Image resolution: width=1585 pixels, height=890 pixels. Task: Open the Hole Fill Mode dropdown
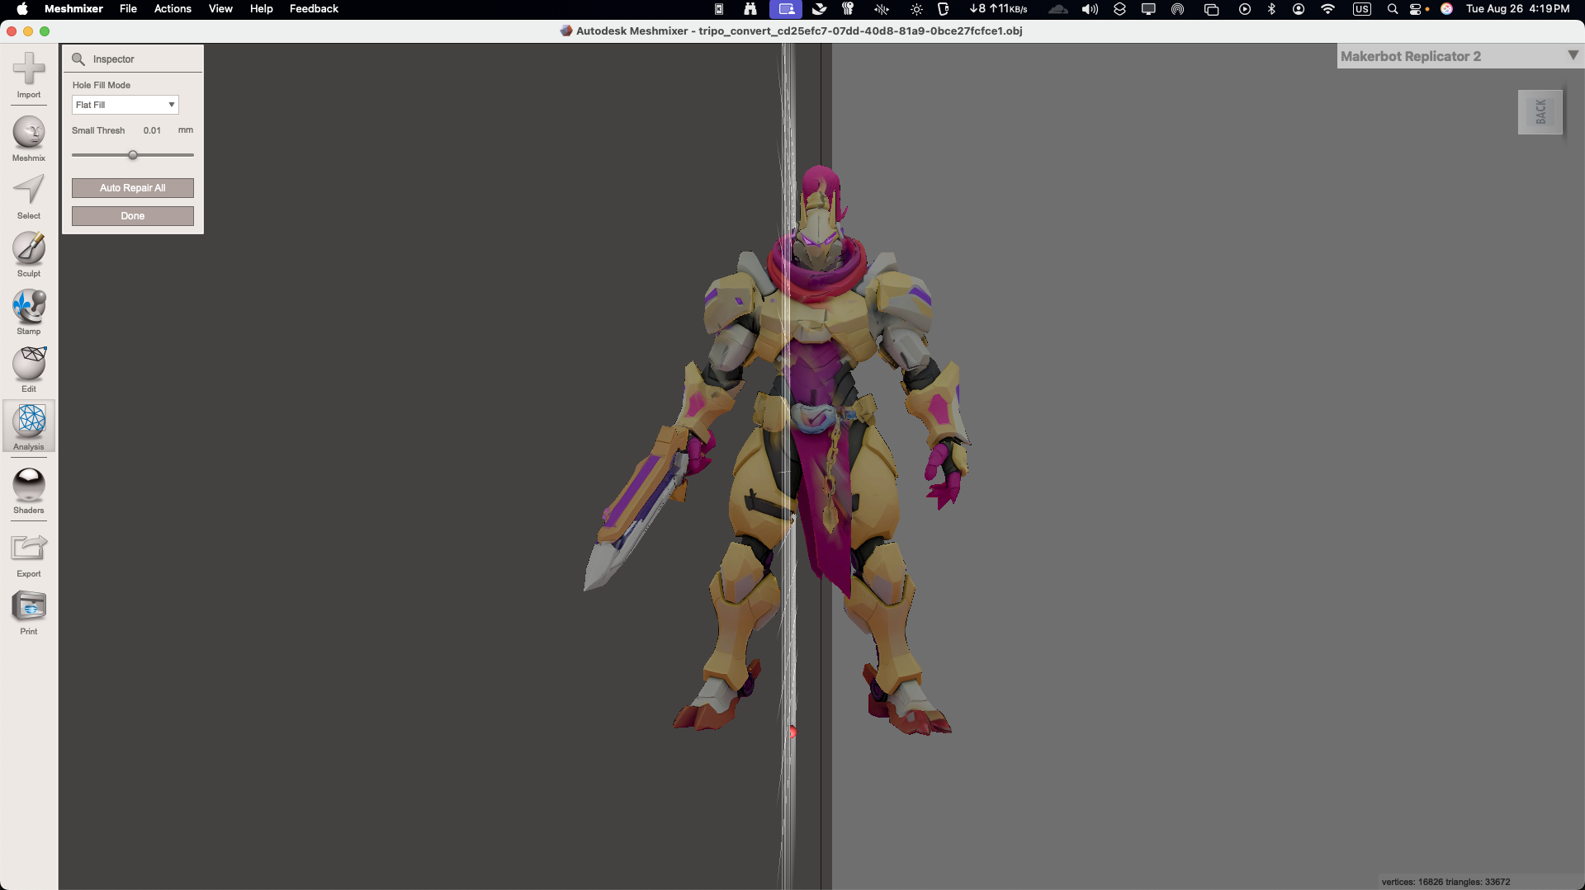coord(125,105)
